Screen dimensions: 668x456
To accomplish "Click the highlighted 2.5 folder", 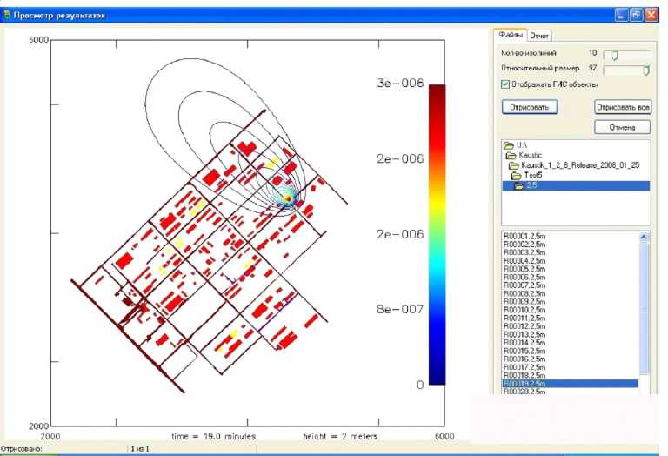I will click(525, 185).
